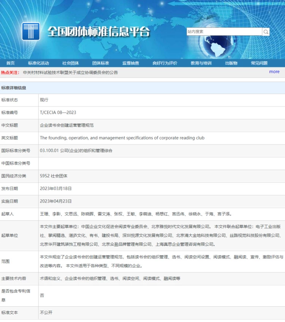The width and height of the screenshot is (285, 322).
Task: Click the 全国团体标准信息平台 site title
Action: tap(99, 32)
